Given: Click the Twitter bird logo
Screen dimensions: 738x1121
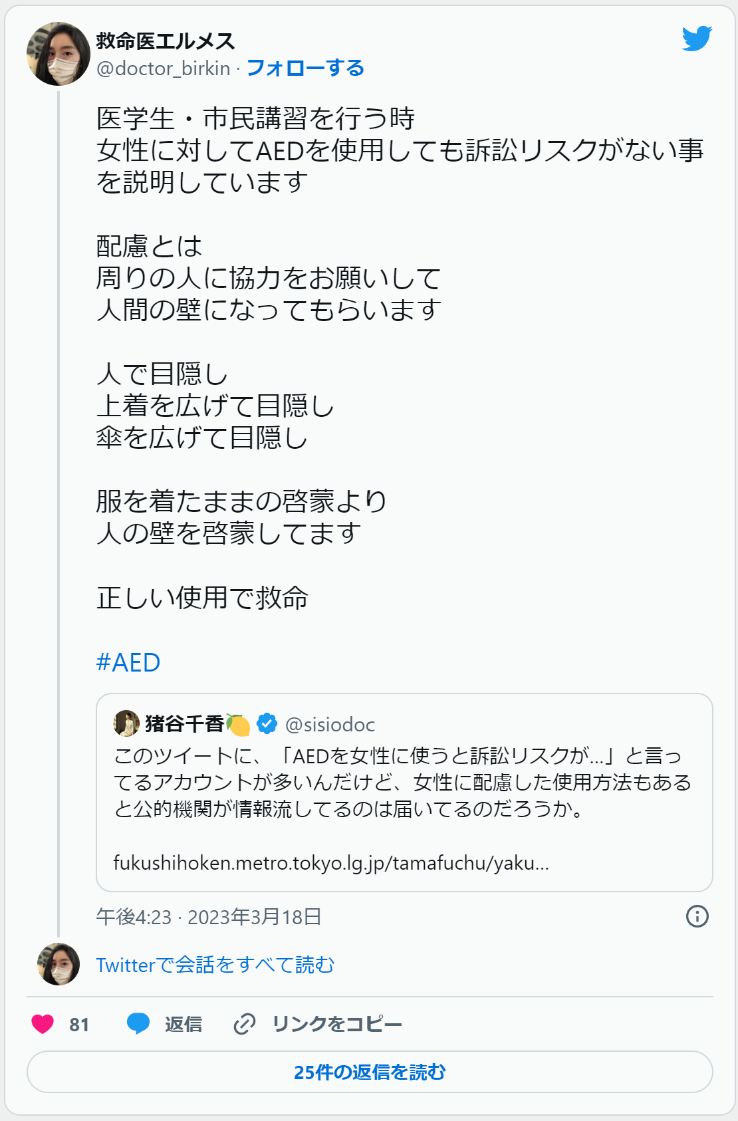Looking at the screenshot, I should pos(697,39).
